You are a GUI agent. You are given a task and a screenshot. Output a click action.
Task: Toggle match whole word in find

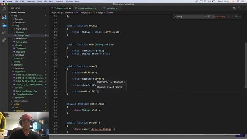(x=209, y=17)
